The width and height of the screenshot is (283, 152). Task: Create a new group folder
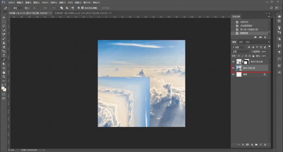pos(256,144)
